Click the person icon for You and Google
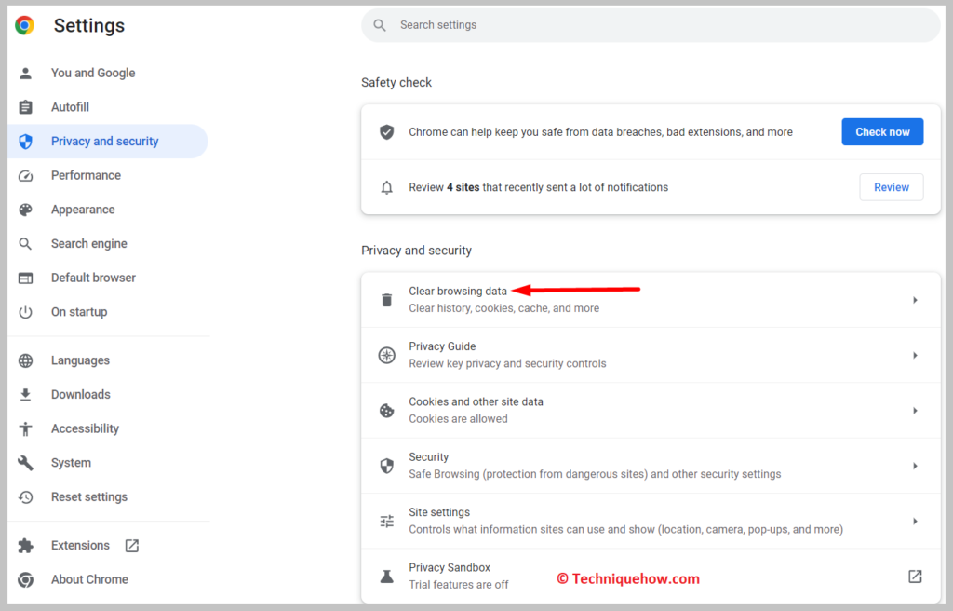Viewport: 953px width, 611px height. click(x=25, y=73)
